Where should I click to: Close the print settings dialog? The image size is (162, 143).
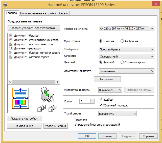point(156,4)
